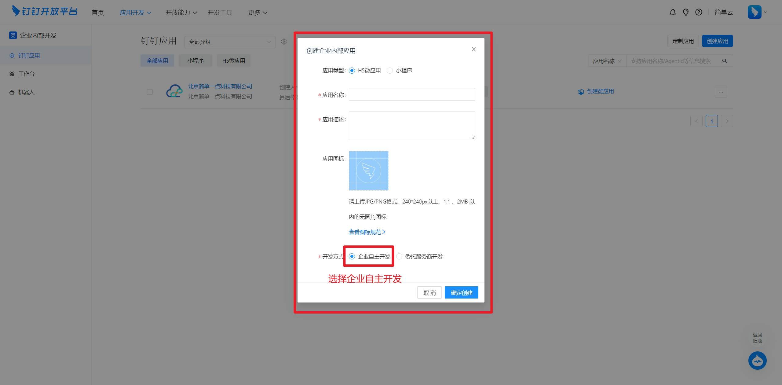The image size is (782, 385).
Task: Open the floating assistant icon at bottom right
Action: tap(757, 361)
